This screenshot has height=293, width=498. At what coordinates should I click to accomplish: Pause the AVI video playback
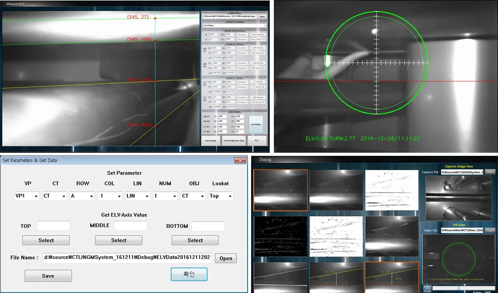428,288
